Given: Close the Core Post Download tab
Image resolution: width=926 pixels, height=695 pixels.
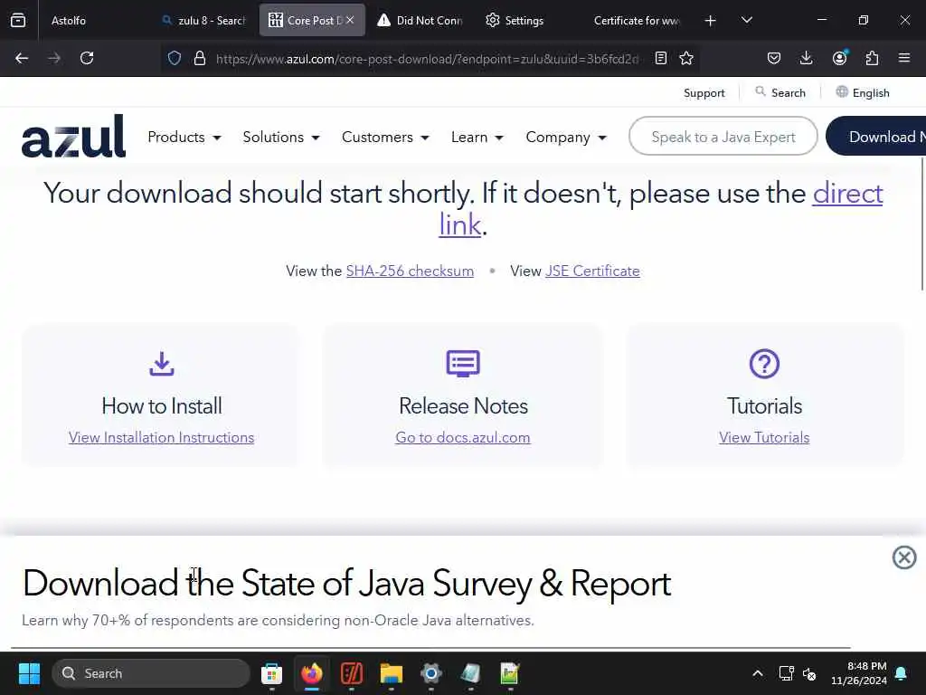Looking at the screenshot, I should [350, 20].
